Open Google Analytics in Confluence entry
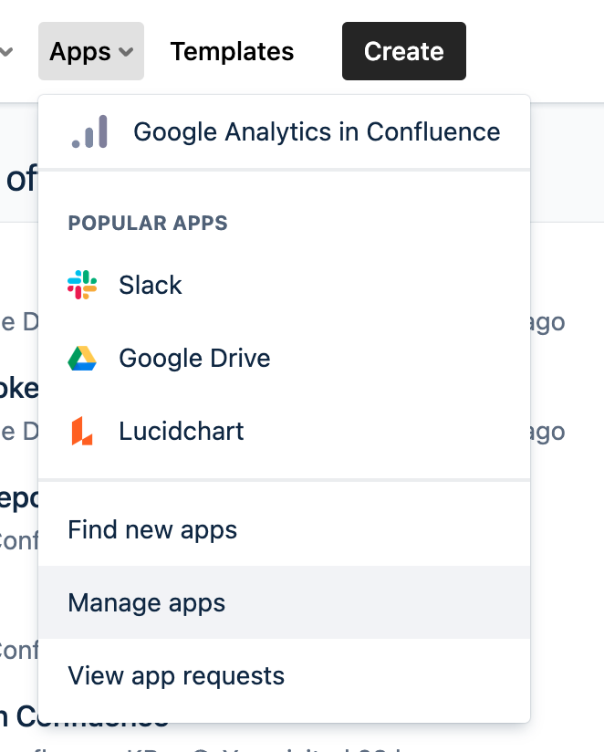Screen dimensions: 604x752 click(x=317, y=131)
